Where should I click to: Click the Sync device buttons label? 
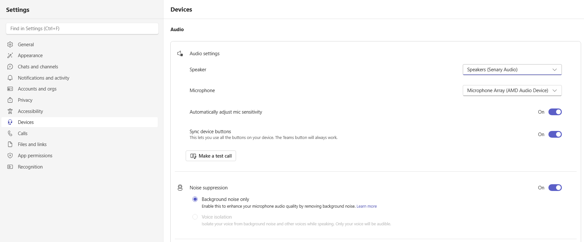click(210, 132)
